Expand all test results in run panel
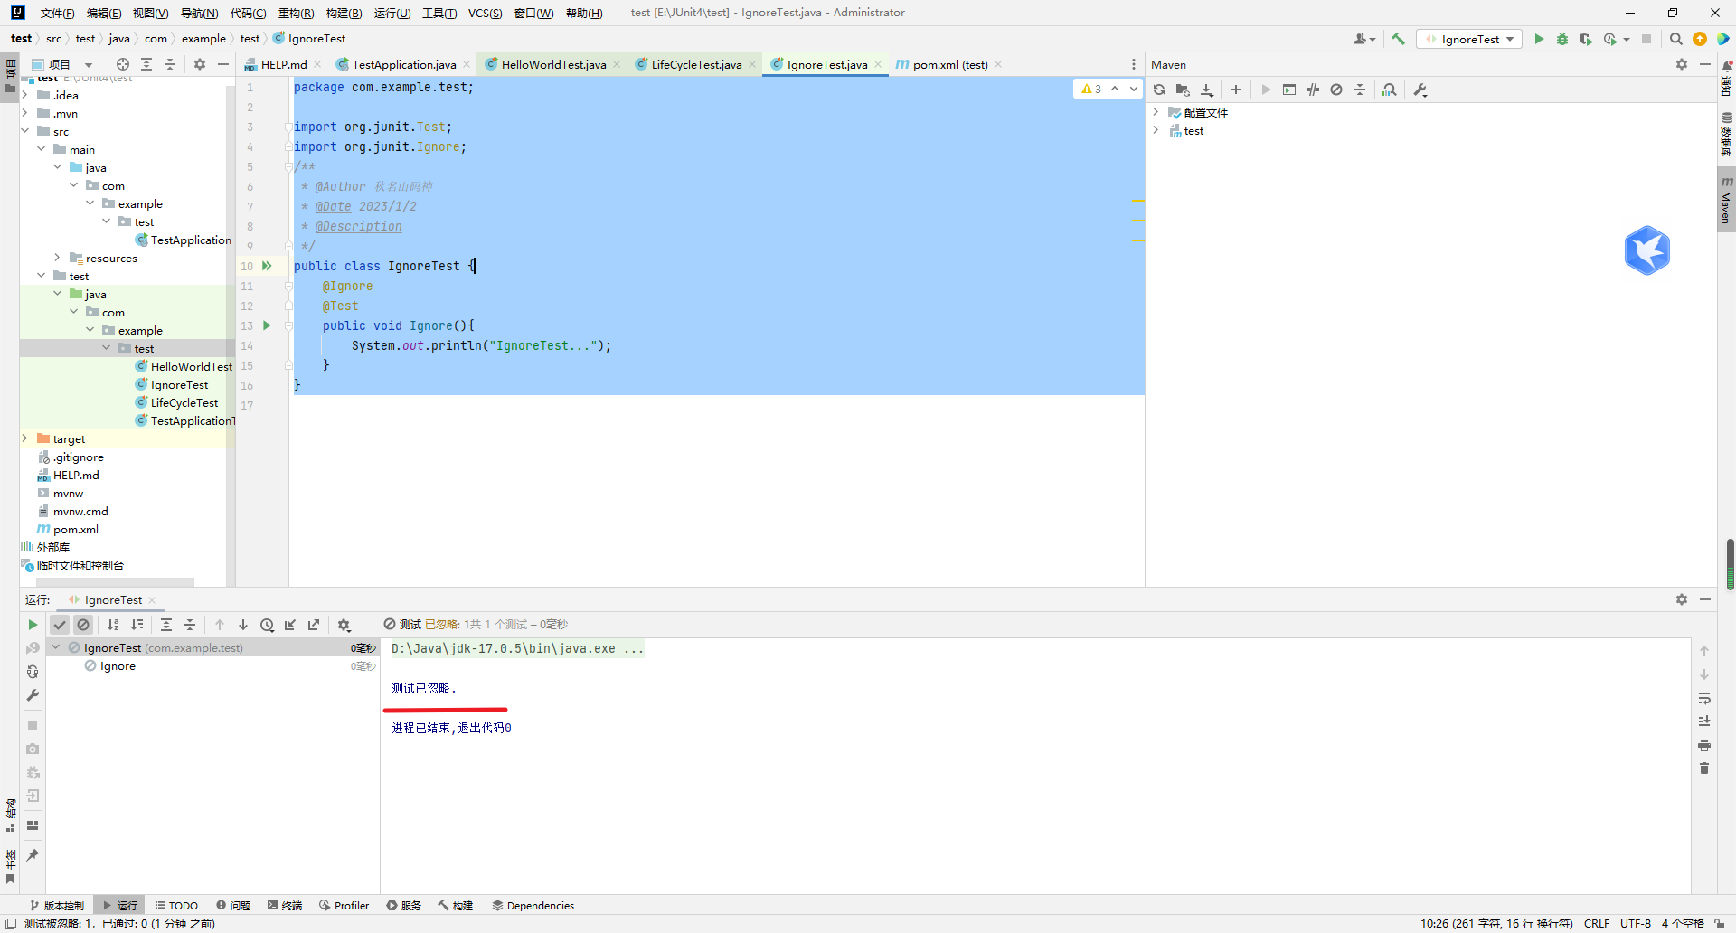Viewport: 1736px width, 933px height. coord(166,625)
